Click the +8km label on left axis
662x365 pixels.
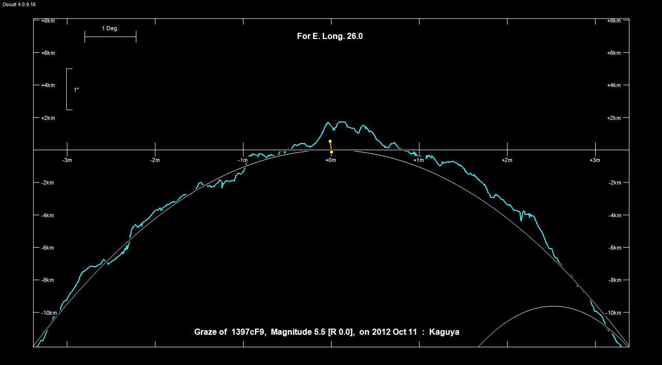pos(48,21)
